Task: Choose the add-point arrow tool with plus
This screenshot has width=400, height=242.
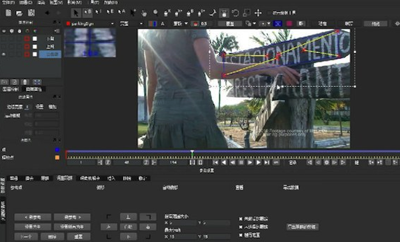Action: (133, 13)
